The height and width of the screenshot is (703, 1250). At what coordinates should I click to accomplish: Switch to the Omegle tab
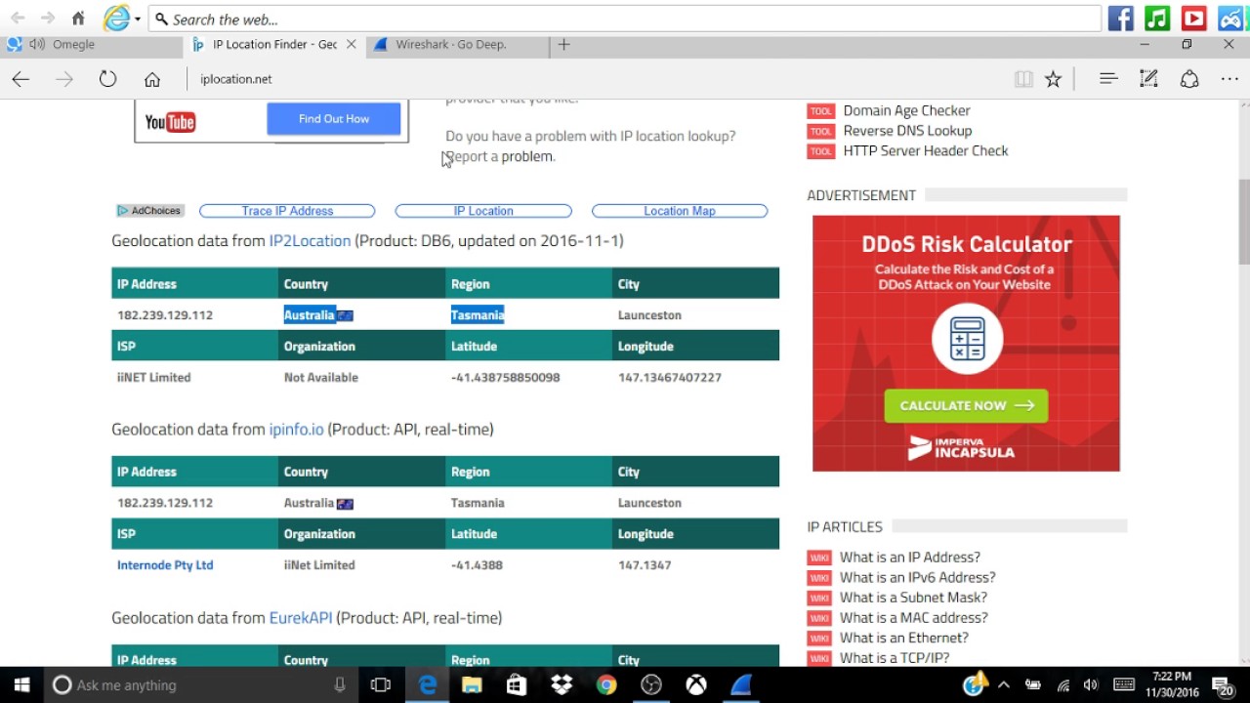coord(92,44)
